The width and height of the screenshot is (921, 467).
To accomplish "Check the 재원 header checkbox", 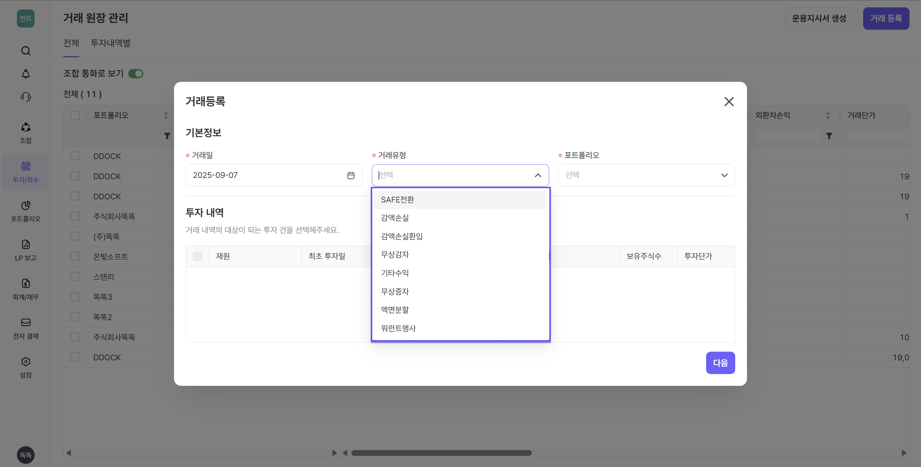I will (197, 256).
